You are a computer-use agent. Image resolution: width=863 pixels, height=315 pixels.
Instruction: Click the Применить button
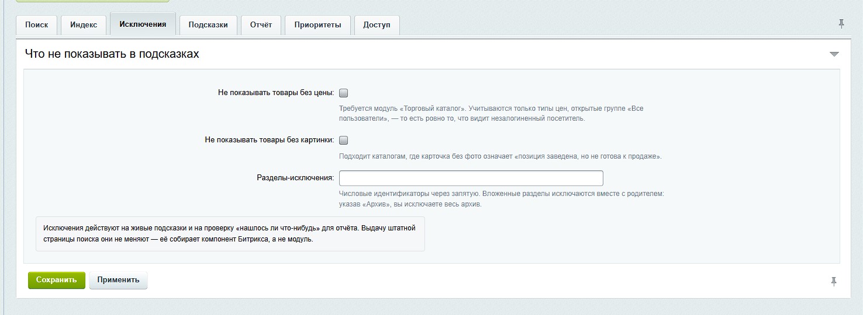[118, 280]
